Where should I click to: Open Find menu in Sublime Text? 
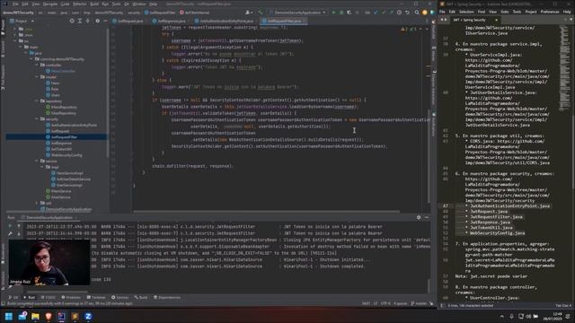482,12
